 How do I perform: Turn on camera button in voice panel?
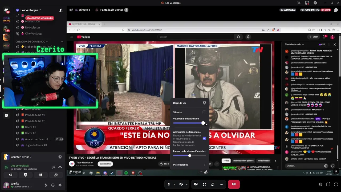10,175
